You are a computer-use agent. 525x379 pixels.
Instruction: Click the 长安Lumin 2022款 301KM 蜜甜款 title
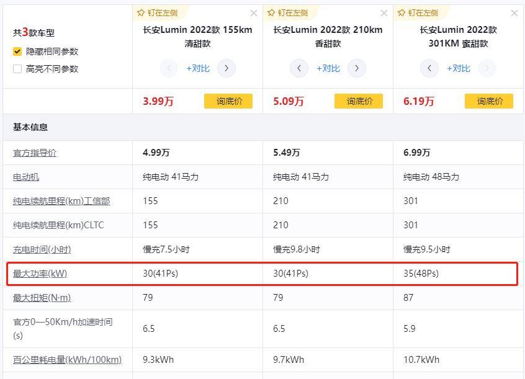tap(458, 37)
